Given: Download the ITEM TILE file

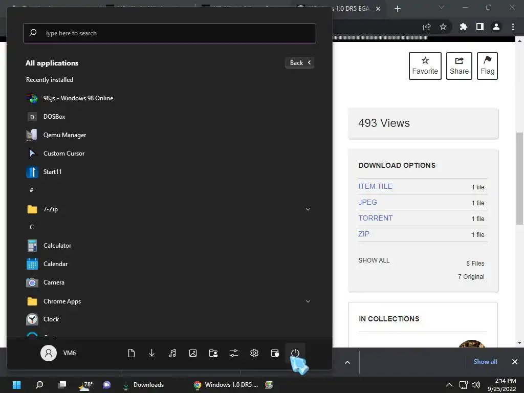Looking at the screenshot, I should coord(375,186).
